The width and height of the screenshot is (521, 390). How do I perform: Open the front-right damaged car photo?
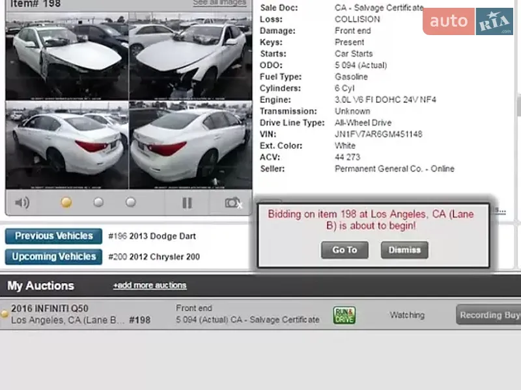click(x=190, y=57)
